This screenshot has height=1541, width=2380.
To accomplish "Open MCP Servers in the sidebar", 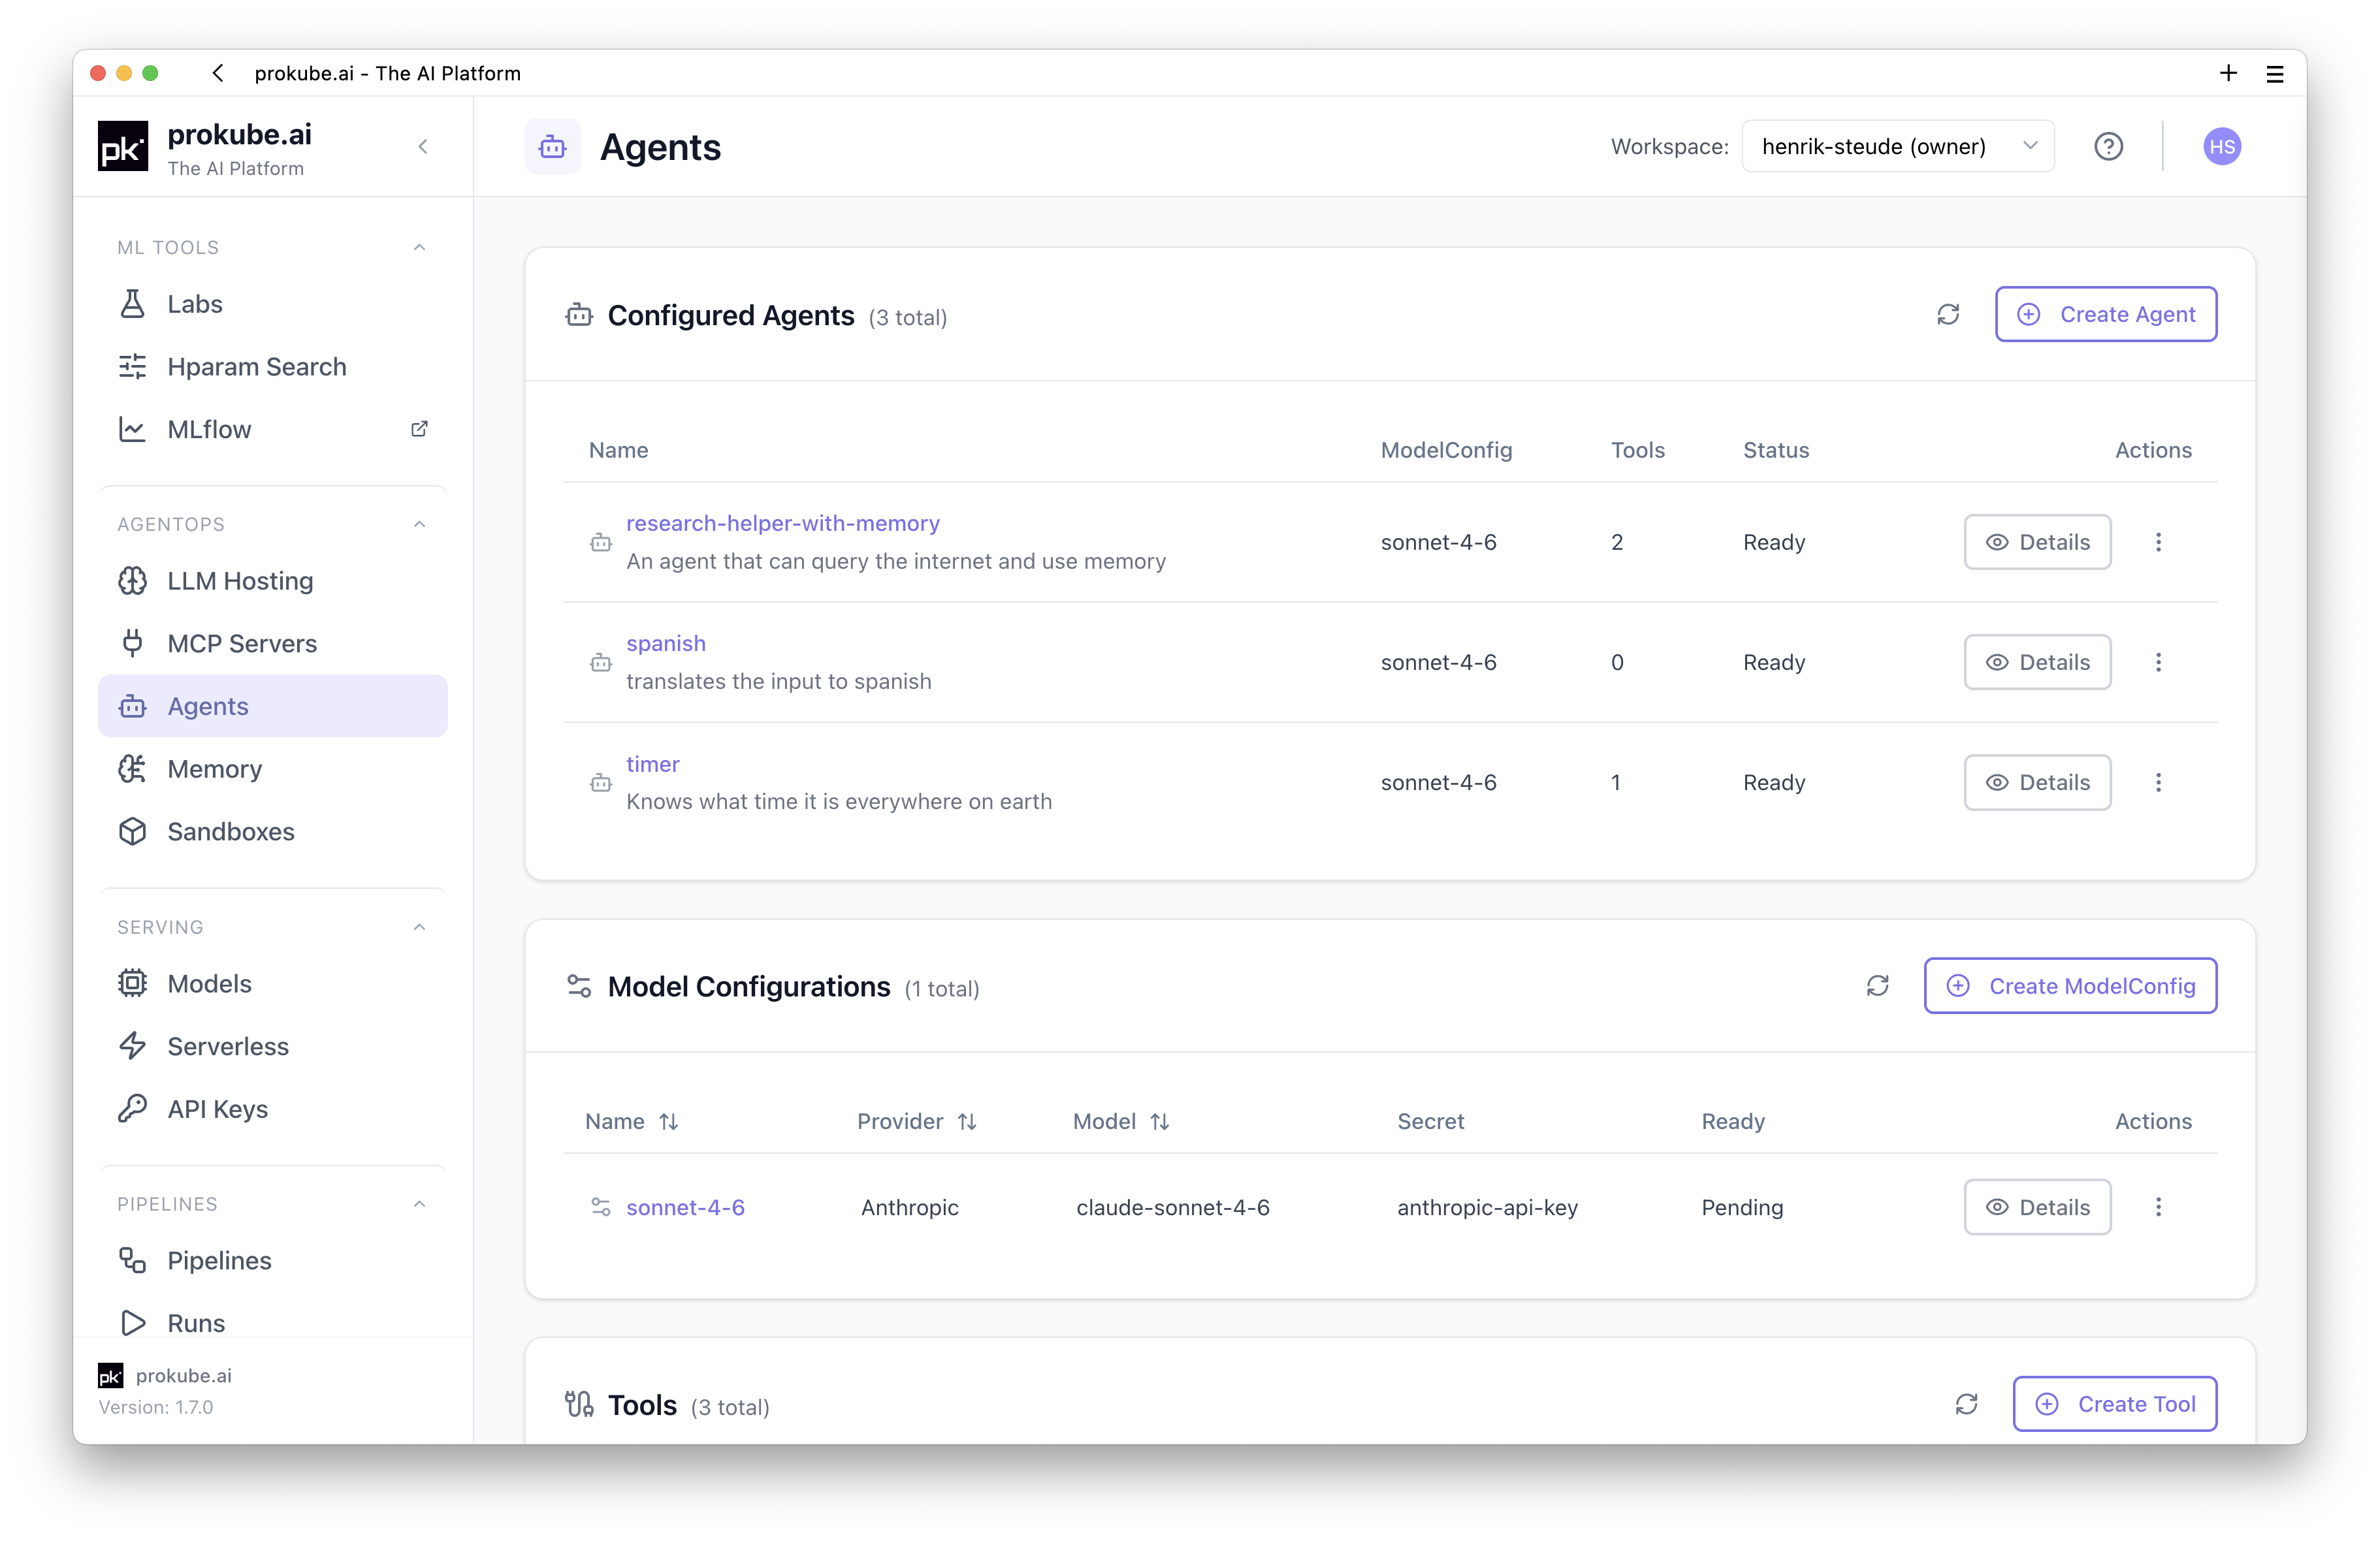I will (272, 643).
